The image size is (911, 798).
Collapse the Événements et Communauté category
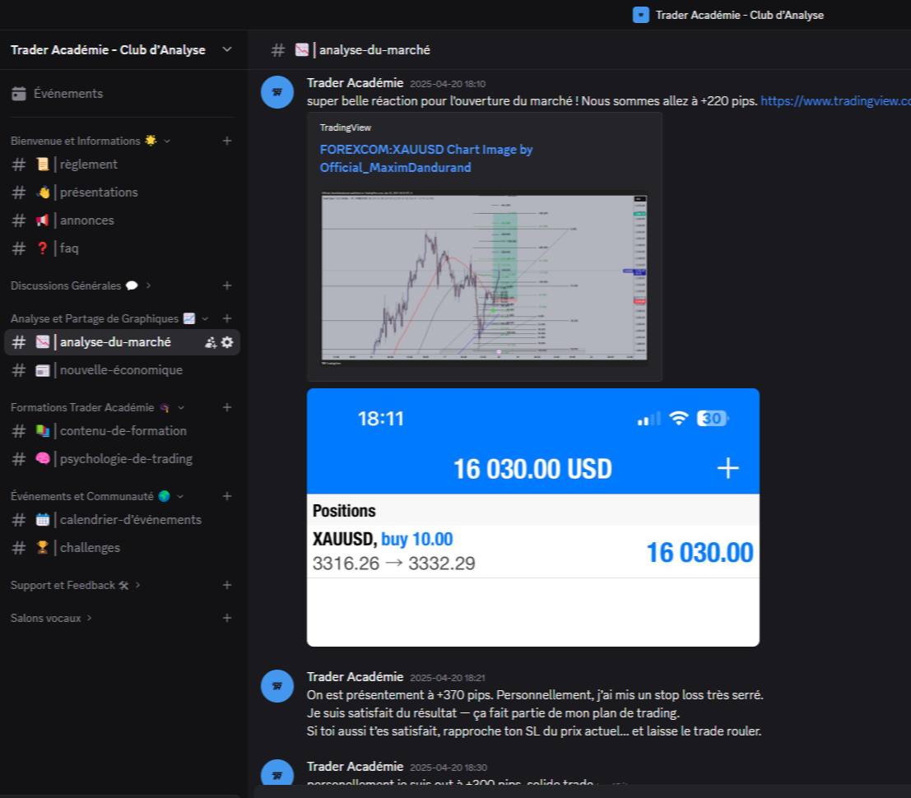pos(180,496)
